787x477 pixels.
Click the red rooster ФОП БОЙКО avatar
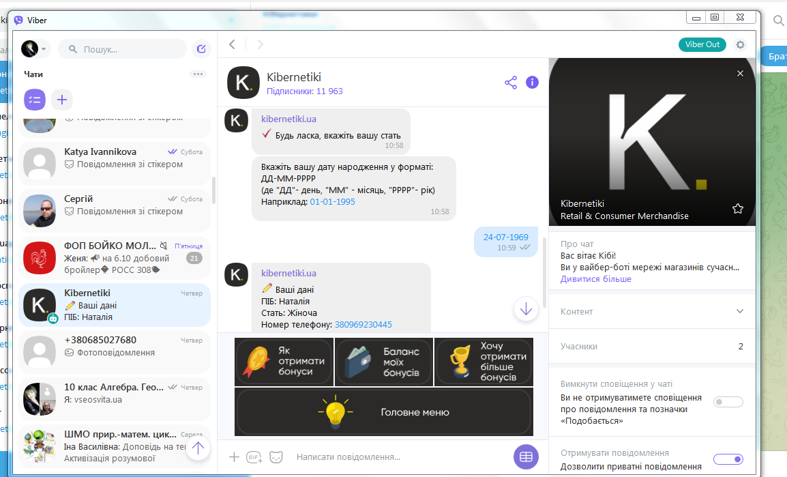40,257
